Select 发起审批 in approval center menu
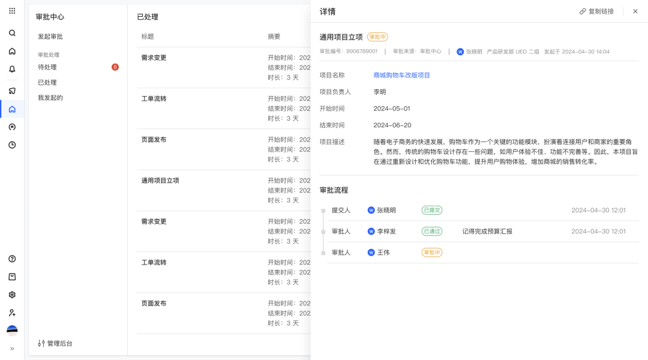Screen dimensions: 648x360 click(x=50, y=37)
